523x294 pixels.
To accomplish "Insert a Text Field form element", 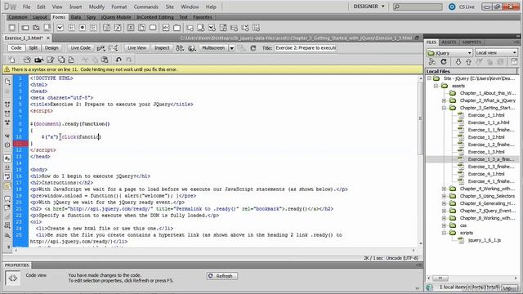I will coord(25,28).
